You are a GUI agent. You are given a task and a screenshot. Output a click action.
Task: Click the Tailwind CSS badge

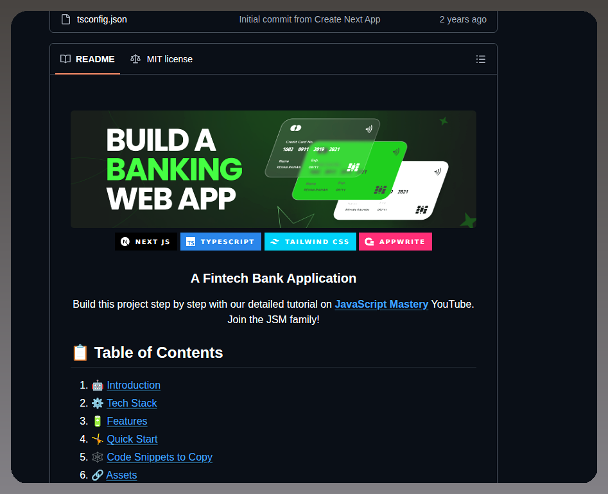[x=310, y=242]
